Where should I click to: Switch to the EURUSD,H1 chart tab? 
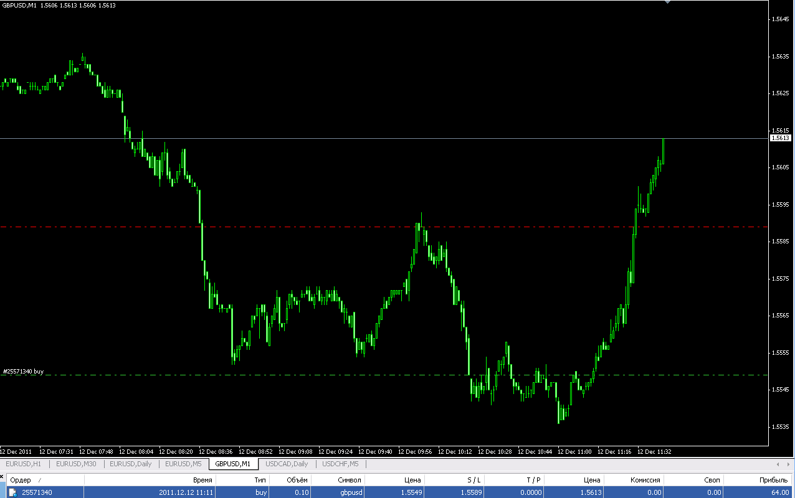click(24, 464)
